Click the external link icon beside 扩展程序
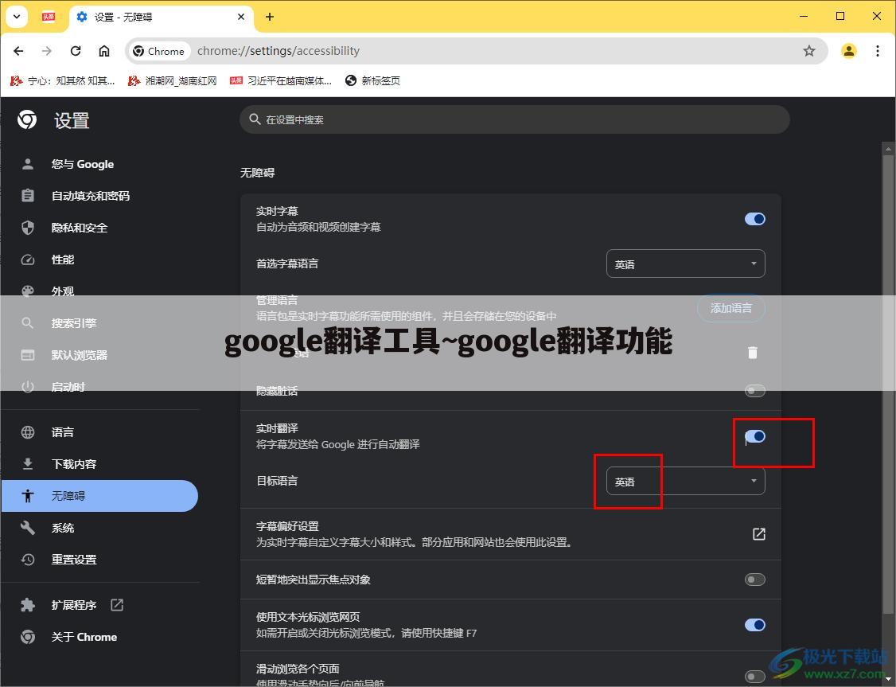896x687 pixels. (x=116, y=605)
